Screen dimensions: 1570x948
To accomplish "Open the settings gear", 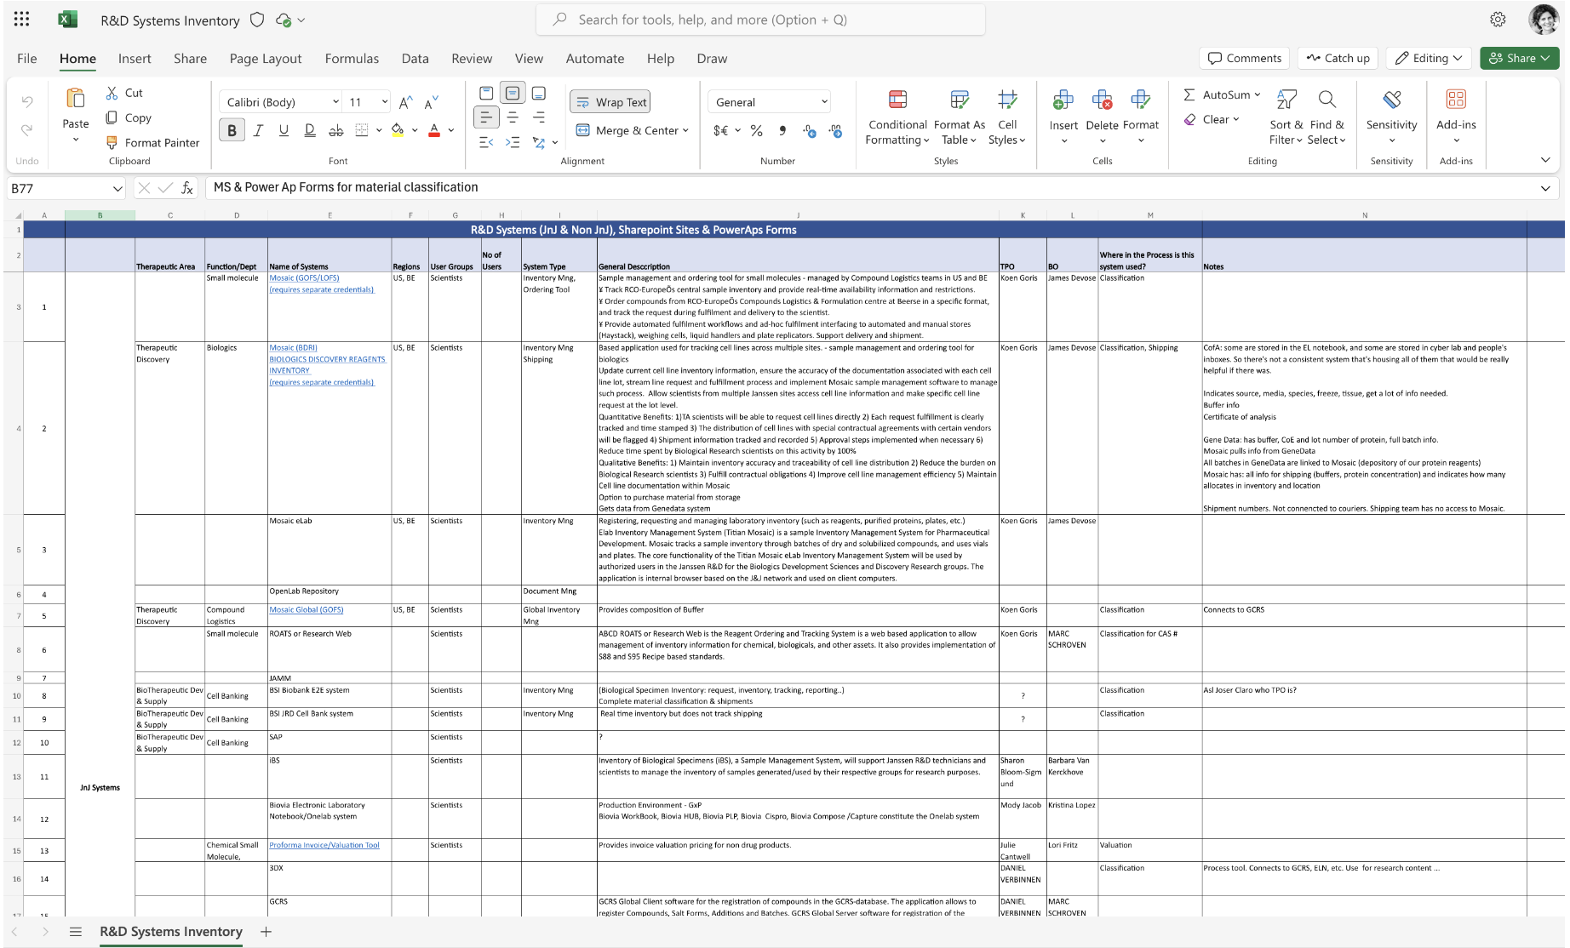I will pos(1498,20).
